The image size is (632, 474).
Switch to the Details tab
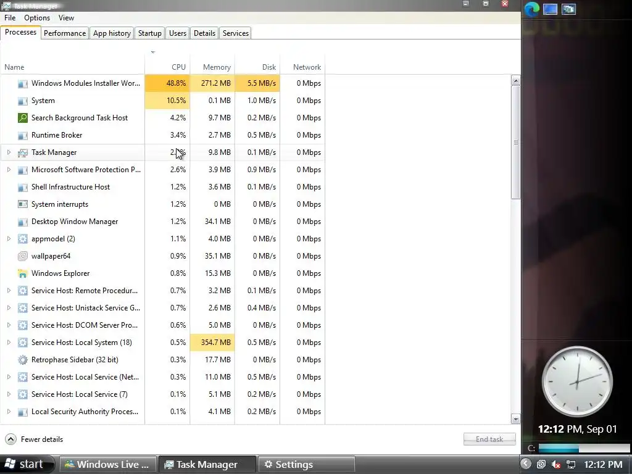tap(204, 33)
